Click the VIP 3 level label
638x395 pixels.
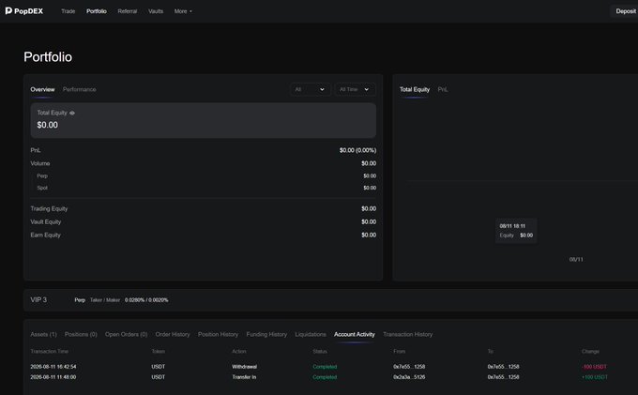38,300
